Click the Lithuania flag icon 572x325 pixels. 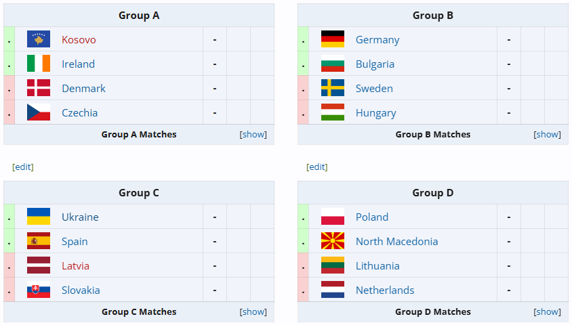(x=332, y=265)
